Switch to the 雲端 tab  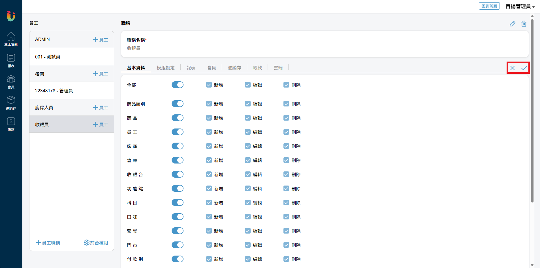coord(278,68)
